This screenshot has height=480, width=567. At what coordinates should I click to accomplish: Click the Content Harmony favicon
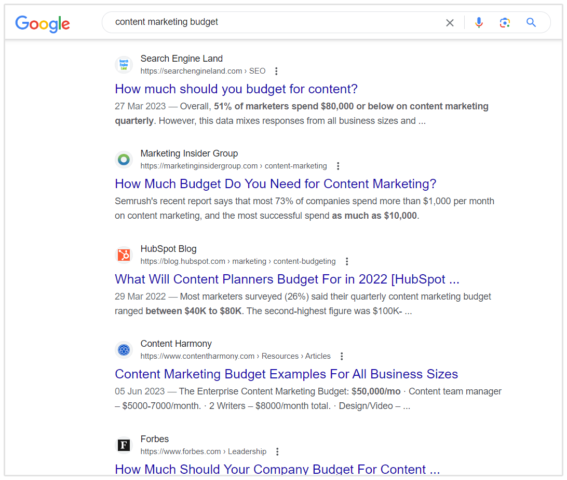coord(124,350)
